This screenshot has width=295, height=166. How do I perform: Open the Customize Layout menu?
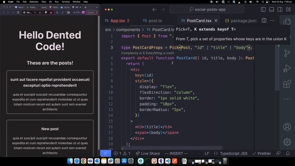[x=288, y=9]
